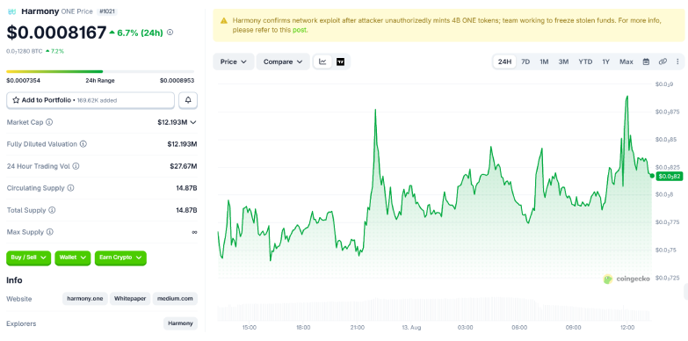Select the 1Y time range tab
This screenshot has width=688, height=341.
pos(606,62)
